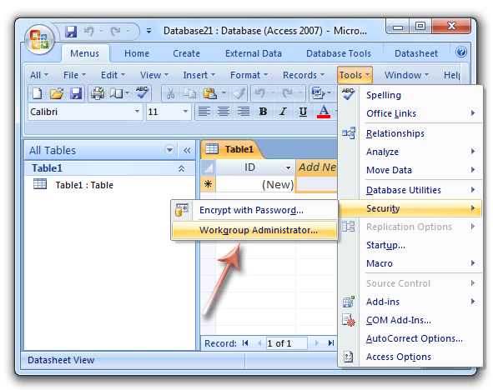Open the Edit menu

click(113, 75)
